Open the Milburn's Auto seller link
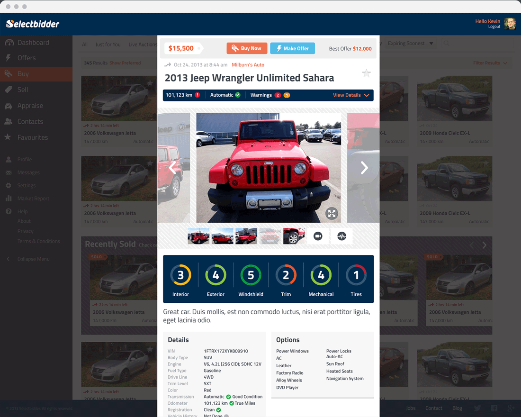 coord(248,65)
